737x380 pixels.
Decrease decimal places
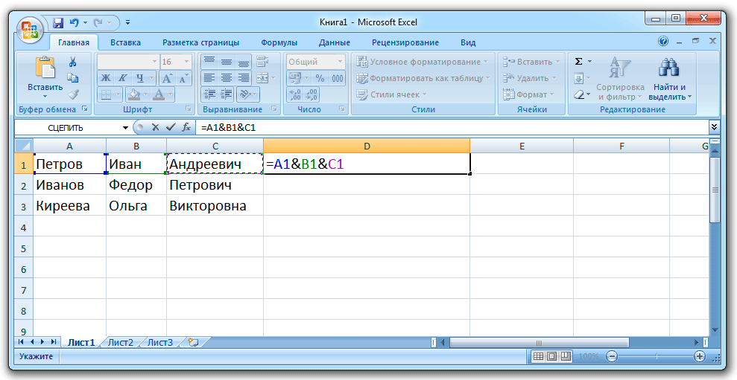(311, 94)
